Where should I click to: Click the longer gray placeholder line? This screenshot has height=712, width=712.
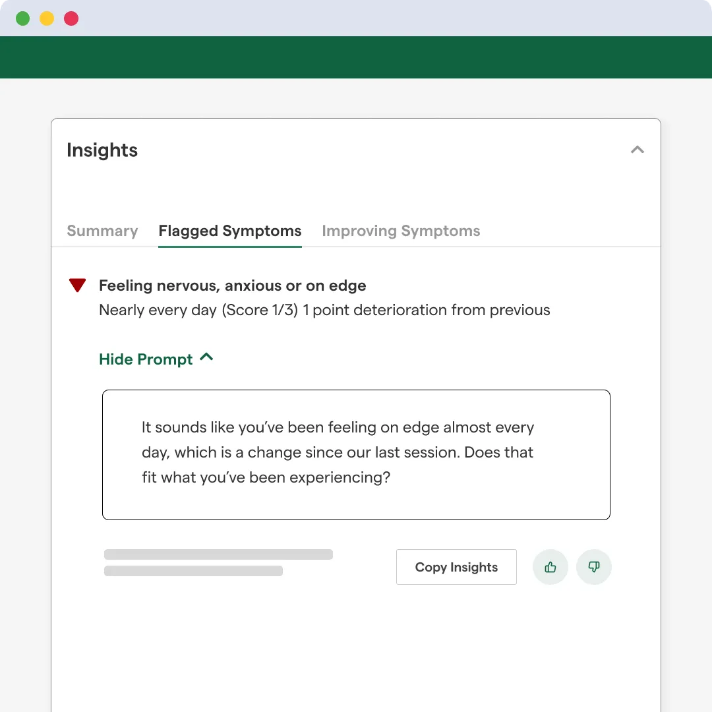(x=218, y=554)
